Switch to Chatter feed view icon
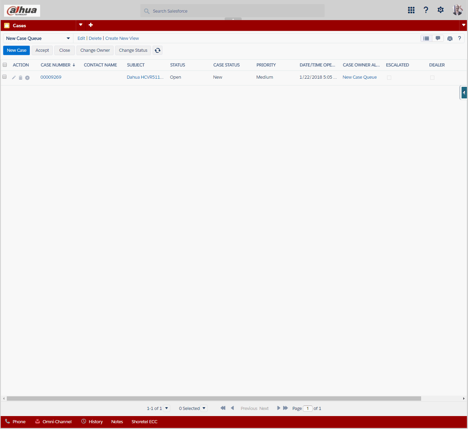 coord(438,38)
